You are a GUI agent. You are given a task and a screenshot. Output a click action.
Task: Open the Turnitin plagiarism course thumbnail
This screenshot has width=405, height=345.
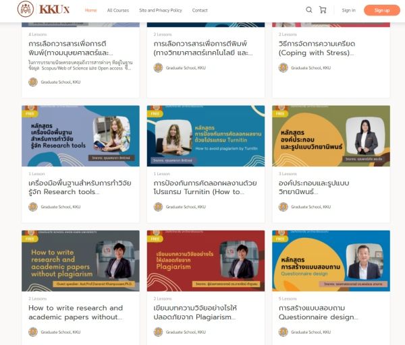point(206,136)
